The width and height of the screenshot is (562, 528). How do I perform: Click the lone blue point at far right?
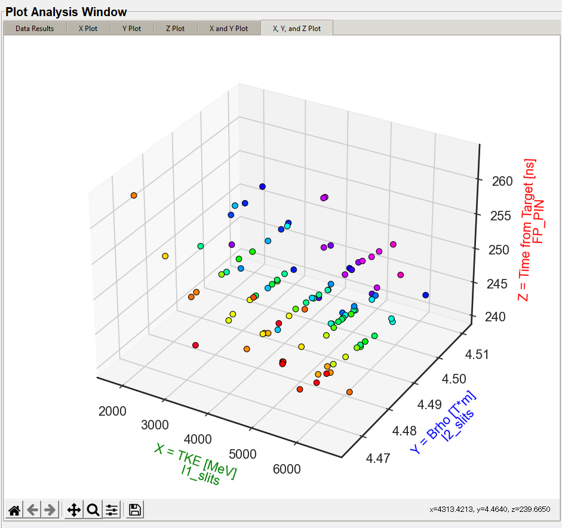click(425, 294)
